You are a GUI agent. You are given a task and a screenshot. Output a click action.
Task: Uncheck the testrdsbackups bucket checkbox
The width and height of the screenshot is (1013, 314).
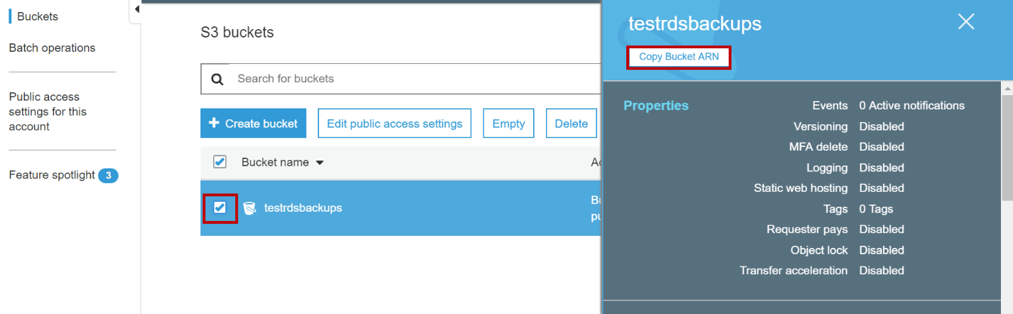tap(220, 207)
